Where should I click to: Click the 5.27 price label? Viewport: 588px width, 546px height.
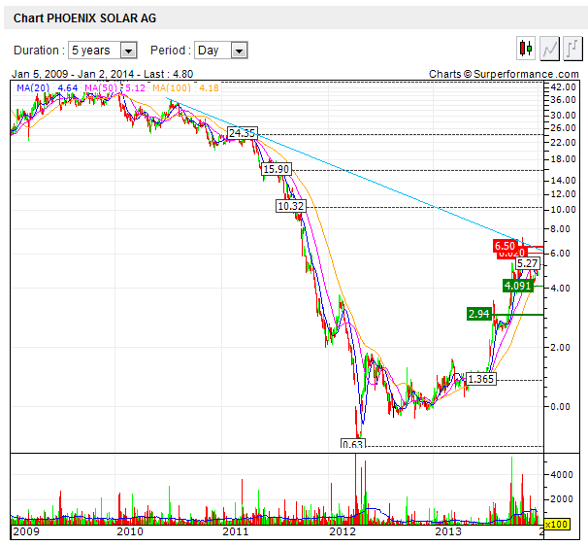point(528,263)
